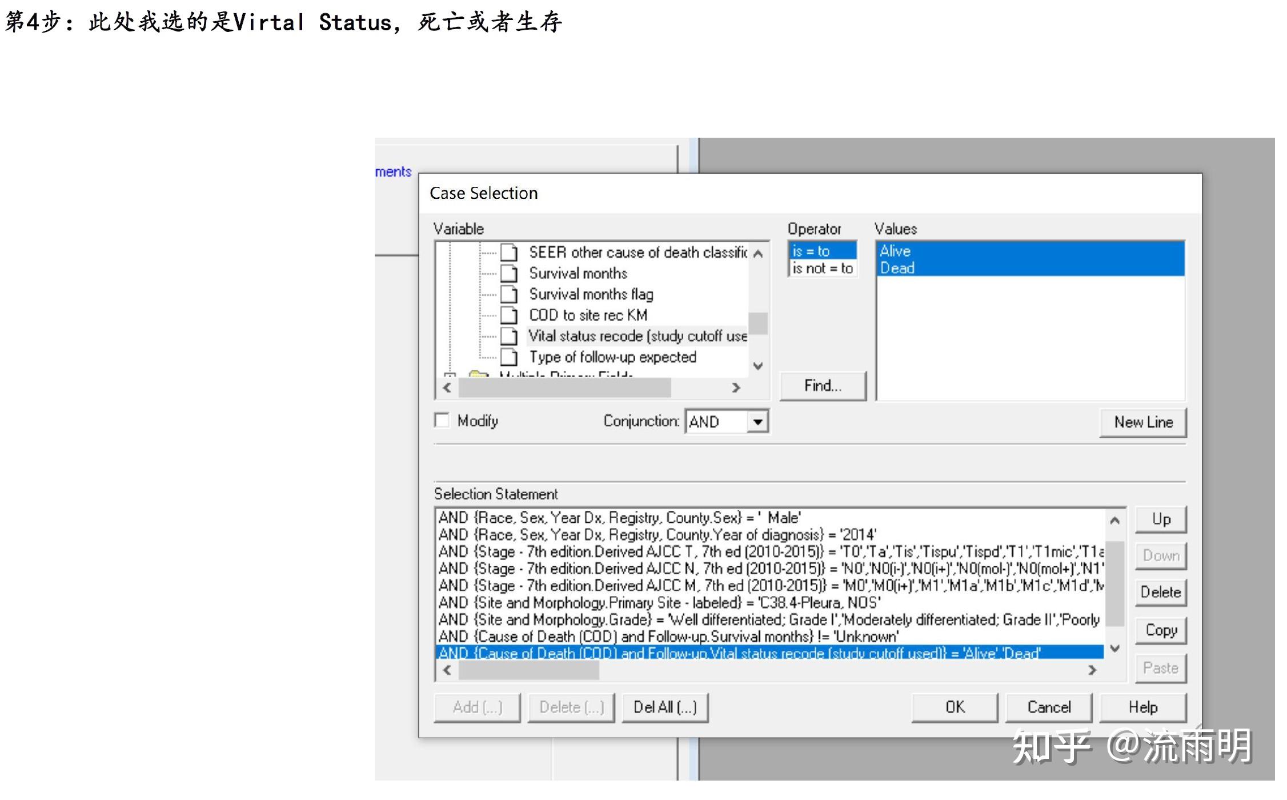The width and height of the screenshot is (1287, 800).
Task: Click the variable list horizontal scrollbar
Action: click(564, 387)
